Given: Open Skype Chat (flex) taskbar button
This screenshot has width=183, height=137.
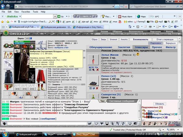Looking at the screenshot, I should (x=85, y=134).
